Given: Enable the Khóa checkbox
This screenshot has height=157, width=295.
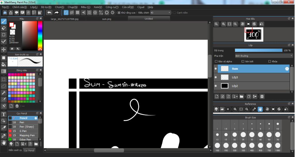Looking at the screenshot, I should pyautogui.click(x=270, y=61).
